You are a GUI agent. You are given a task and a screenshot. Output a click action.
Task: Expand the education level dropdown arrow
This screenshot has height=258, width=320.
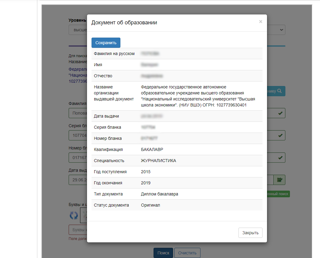[x=281, y=30]
